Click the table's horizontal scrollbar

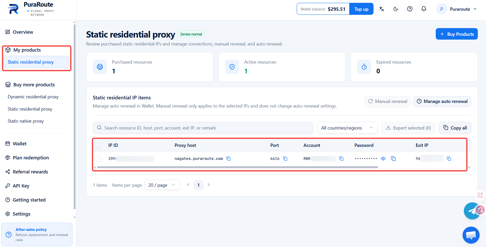(238, 167)
